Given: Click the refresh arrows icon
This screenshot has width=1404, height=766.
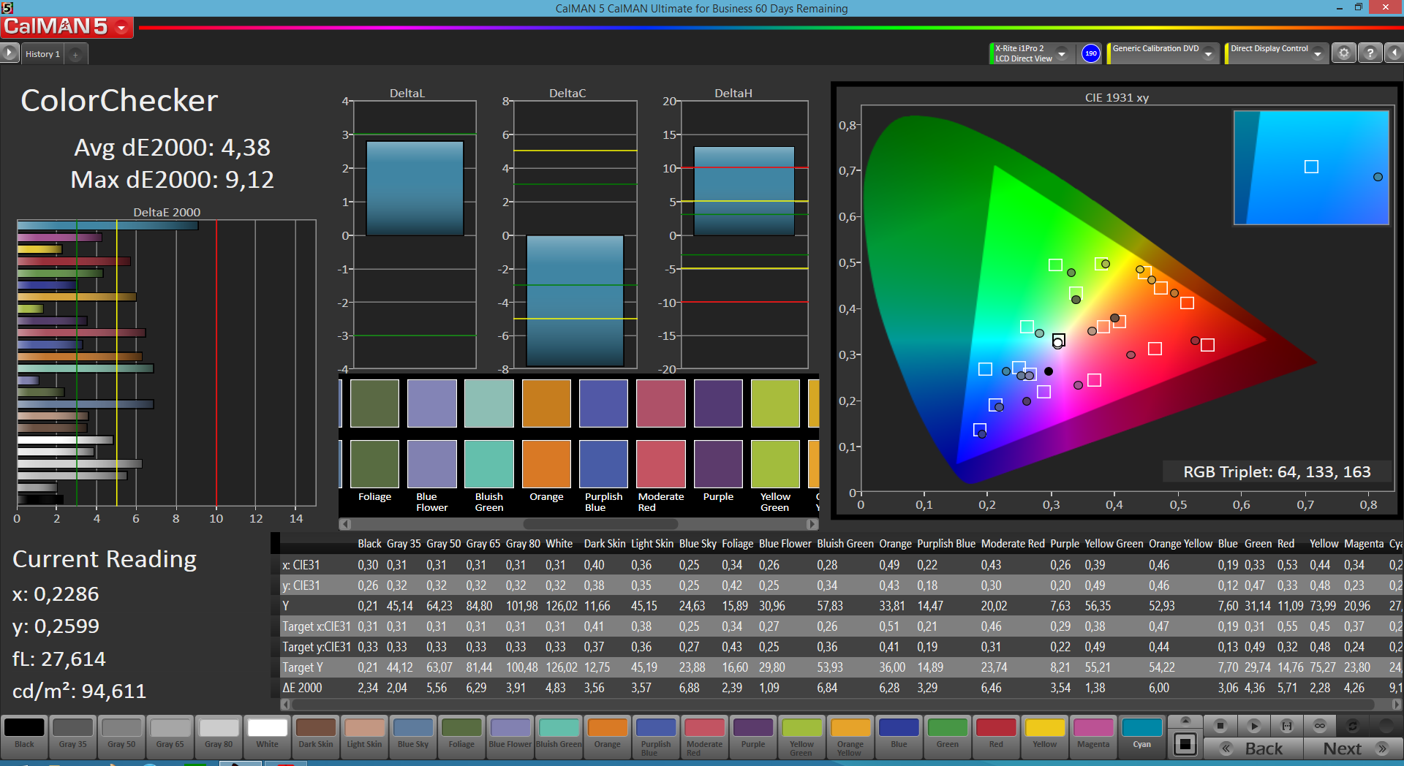Looking at the screenshot, I should point(1353,726).
